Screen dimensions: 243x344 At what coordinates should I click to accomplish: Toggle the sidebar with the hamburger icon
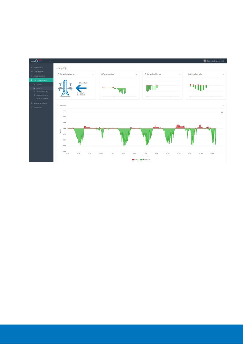pos(50,61)
